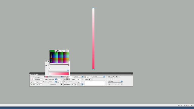The image size is (194, 109).
Task: Click the opacity 100 value field
Action: pyautogui.click(x=88, y=77)
